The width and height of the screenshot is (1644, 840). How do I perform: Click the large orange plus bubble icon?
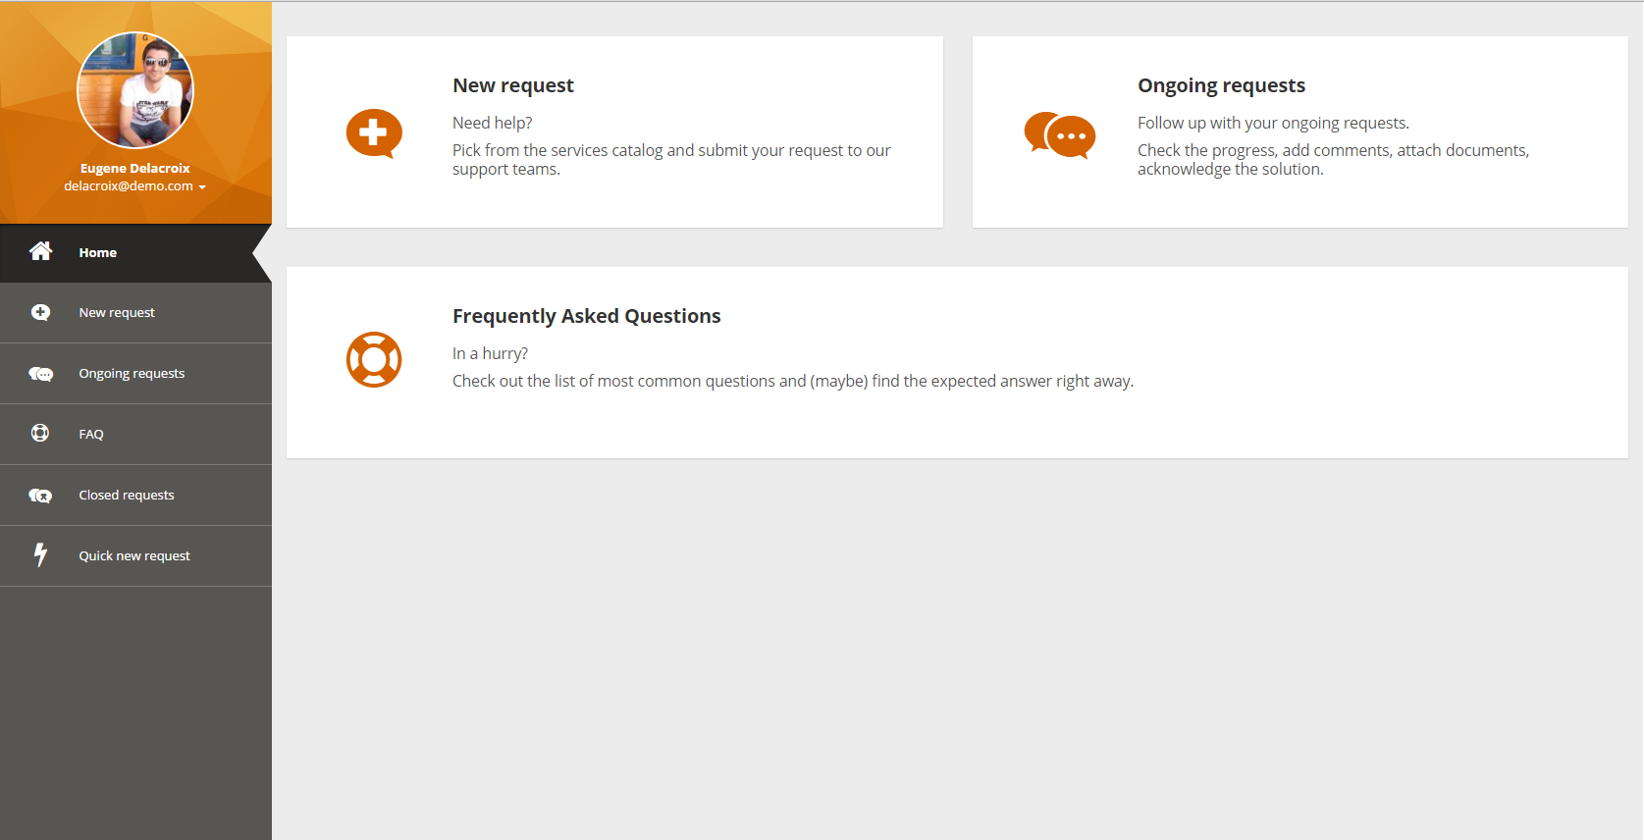coord(374,133)
